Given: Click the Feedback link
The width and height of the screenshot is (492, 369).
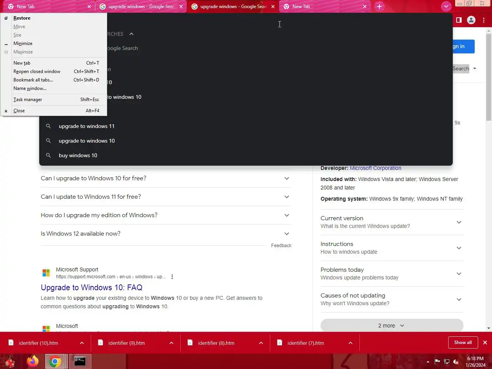Looking at the screenshot, I should tap(281, 246).
